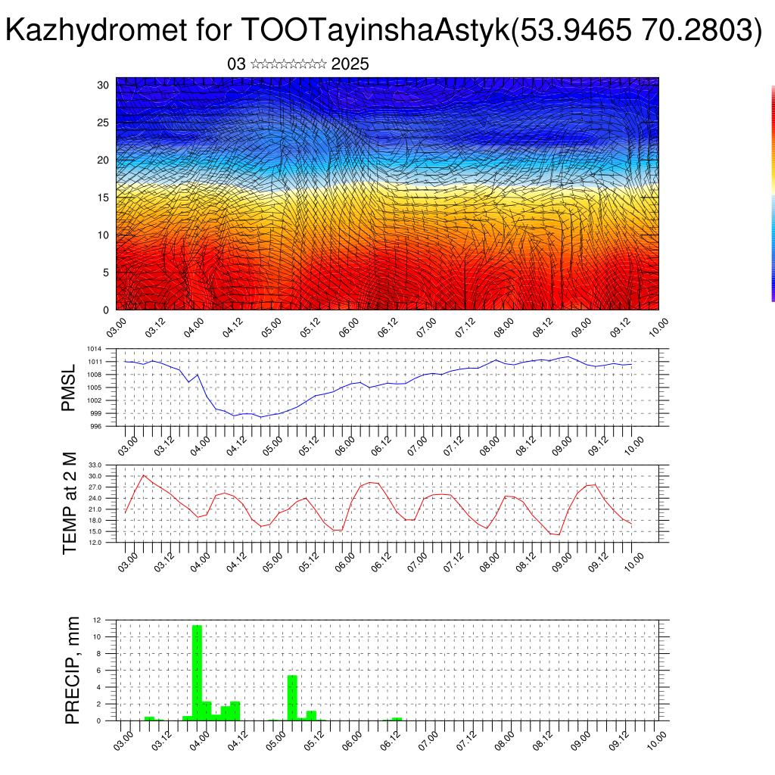This screenshot has height=775, width=775.
Task: Select the 04.12 label under the wind chart
Action: [232, 327]
